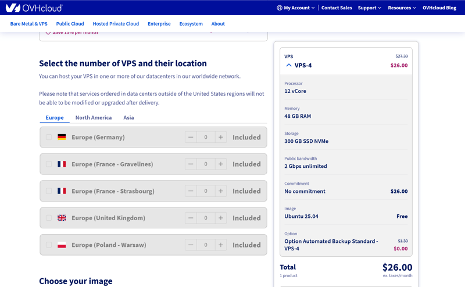
Task: Decrease France - Gravelines quantity with minus
Action: coord(191,164)
